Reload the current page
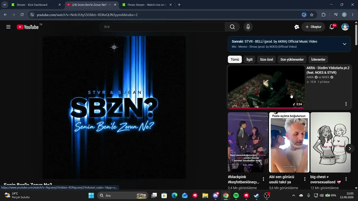This screenshot has width=358, height=201. coord(22,15)
